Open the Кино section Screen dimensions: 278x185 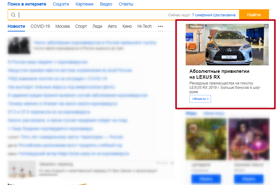point(127,26)
